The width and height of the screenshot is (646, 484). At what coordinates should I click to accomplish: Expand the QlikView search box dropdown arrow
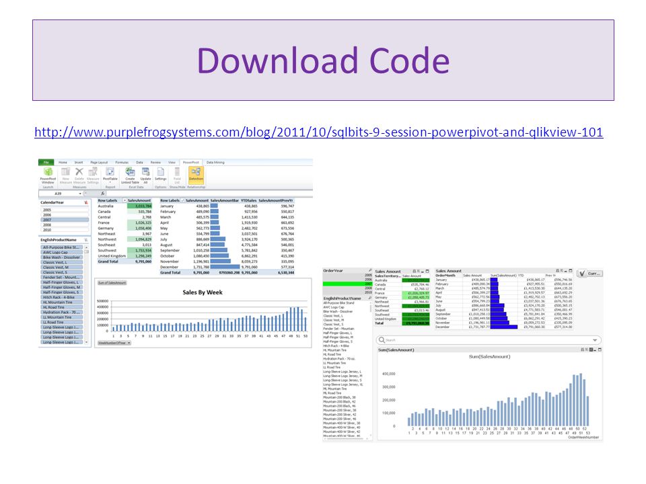pos(595,340)
